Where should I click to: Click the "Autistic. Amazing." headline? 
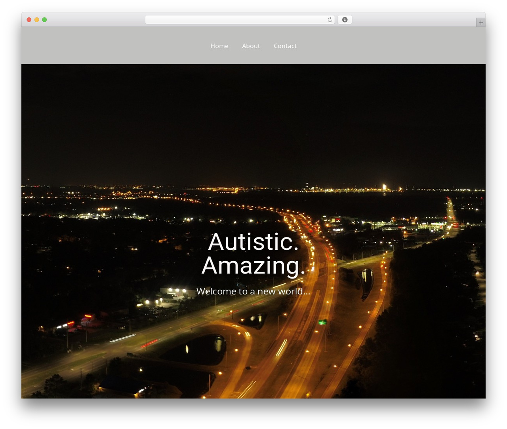(253, 253)
